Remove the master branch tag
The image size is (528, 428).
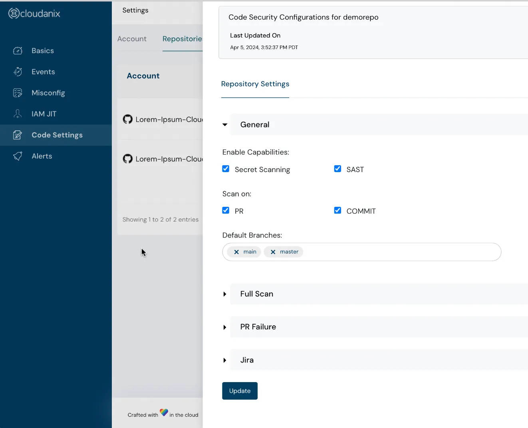tap(273, 252)
